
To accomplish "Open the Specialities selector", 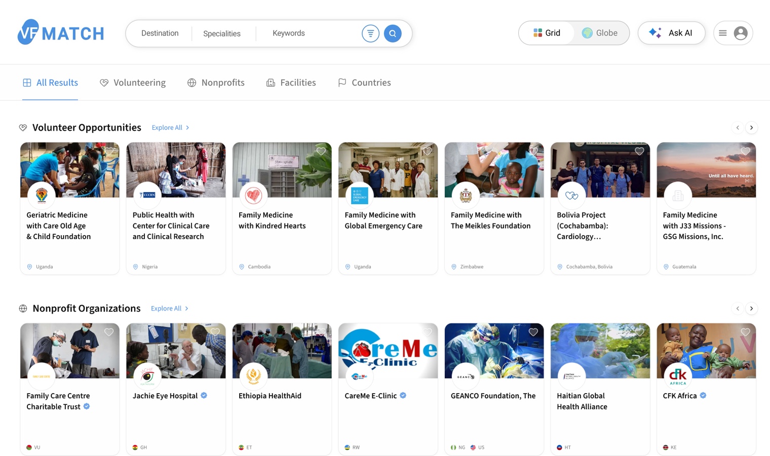I will pyautogui.click(x=222, y=33).
